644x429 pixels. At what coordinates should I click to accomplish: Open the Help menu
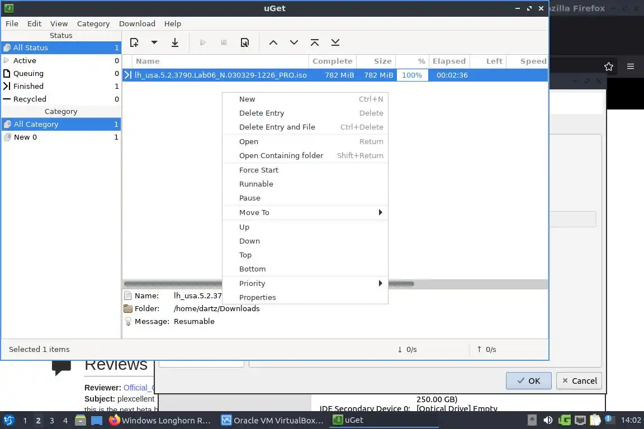tap(173, 23)
